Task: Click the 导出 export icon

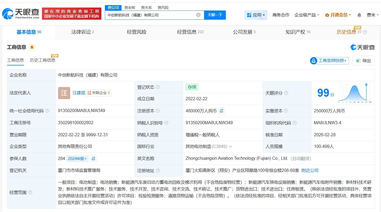Action: click(x=358, y=60)
